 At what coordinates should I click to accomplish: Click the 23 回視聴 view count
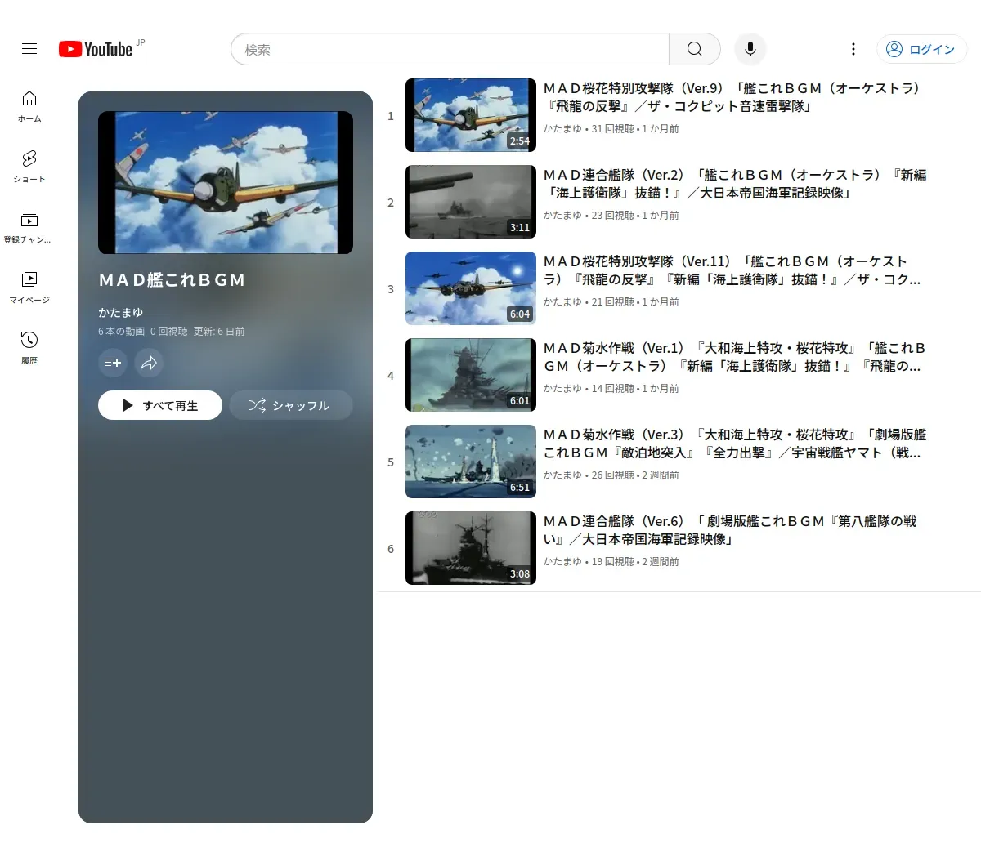pyautogui.click(x=613, y=216)
